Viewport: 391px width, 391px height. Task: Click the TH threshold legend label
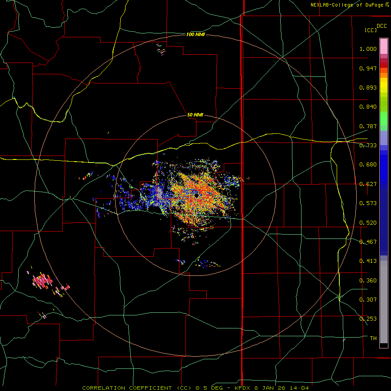(373, 338)
